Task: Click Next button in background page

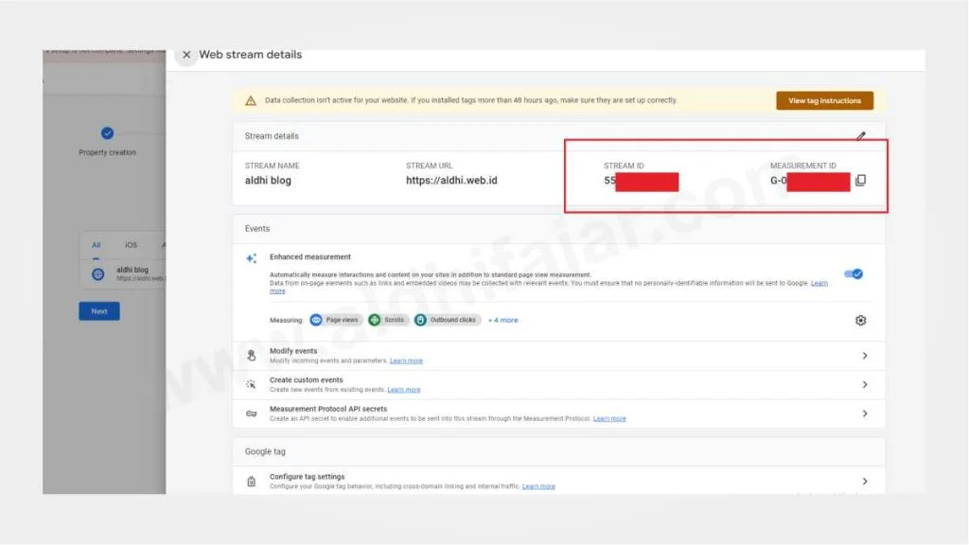Action: point(98,311)
